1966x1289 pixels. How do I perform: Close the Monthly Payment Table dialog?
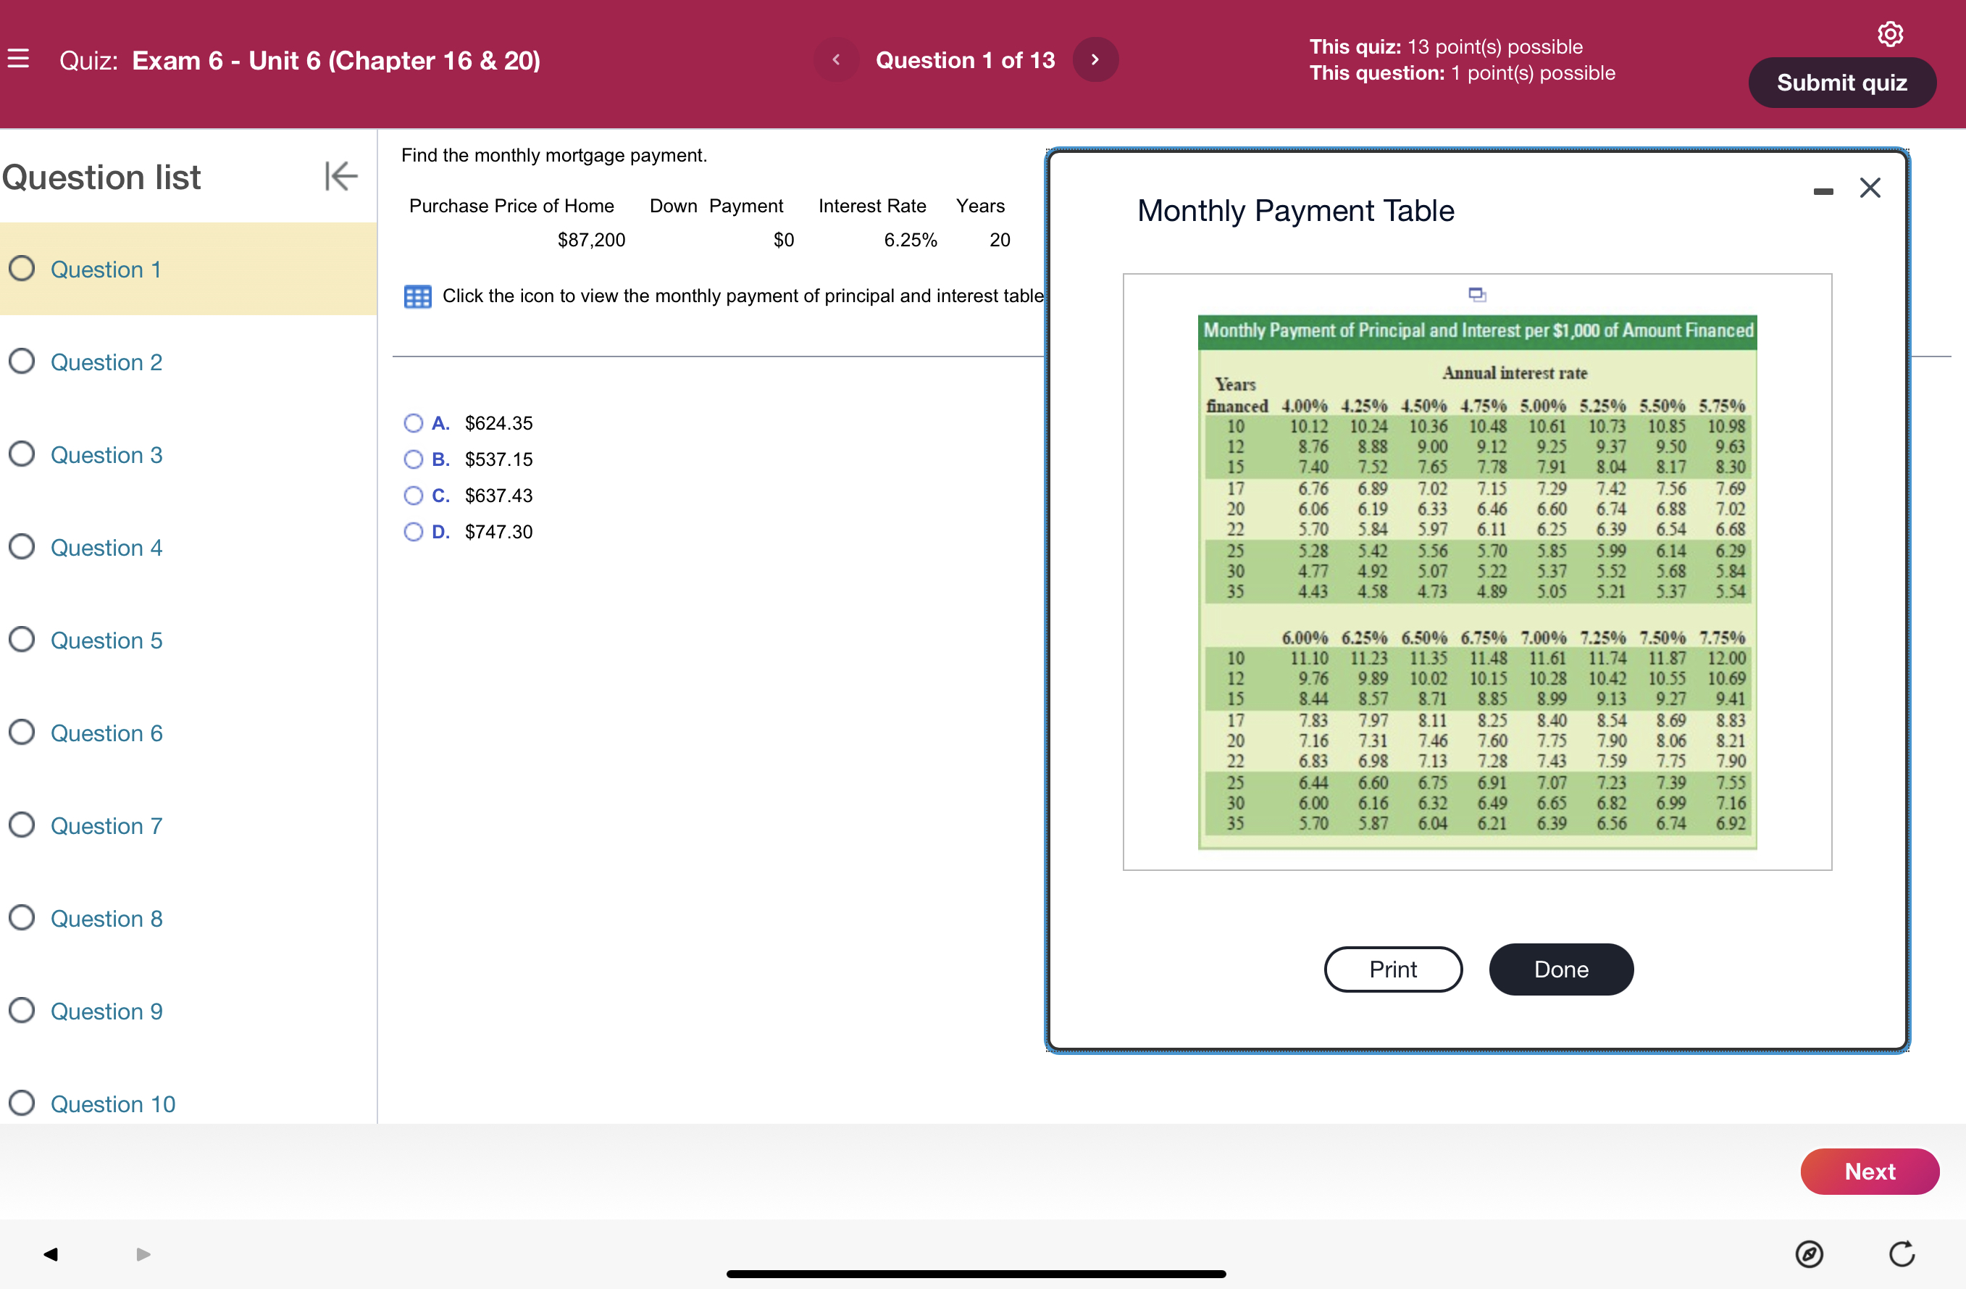[1870, 188]
